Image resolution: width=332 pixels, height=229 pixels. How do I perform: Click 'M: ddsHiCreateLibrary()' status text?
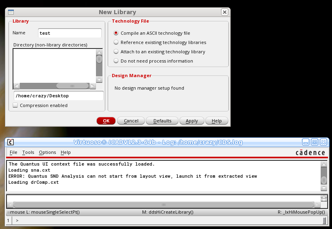click(x=168, y=212)
